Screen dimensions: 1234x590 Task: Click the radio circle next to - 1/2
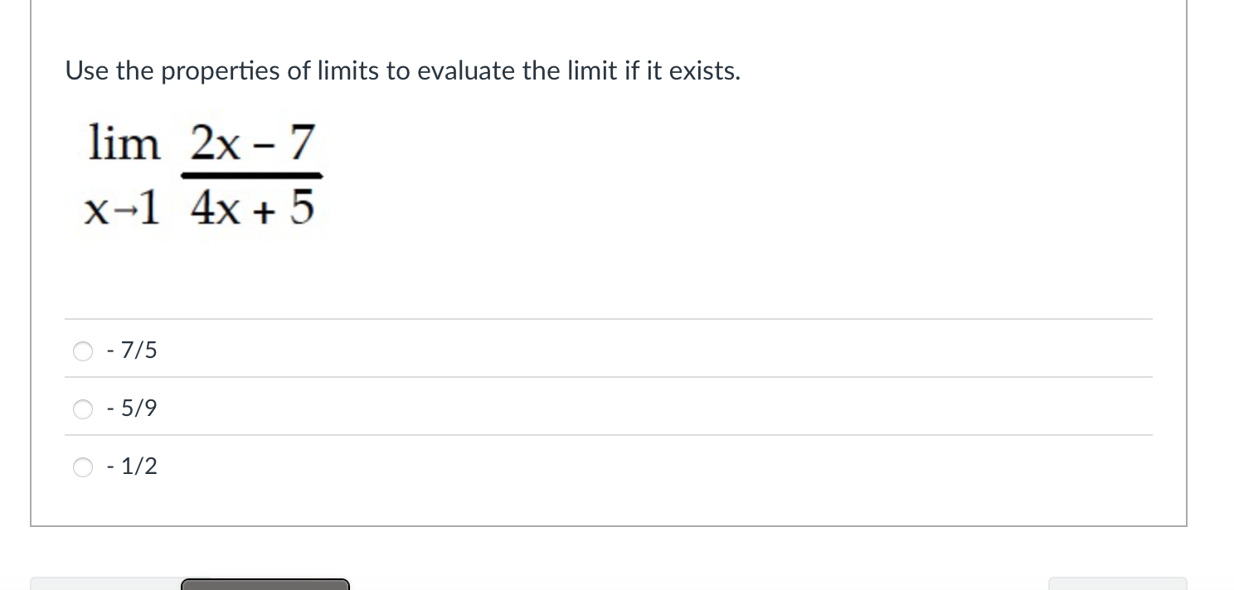(83, 467)
